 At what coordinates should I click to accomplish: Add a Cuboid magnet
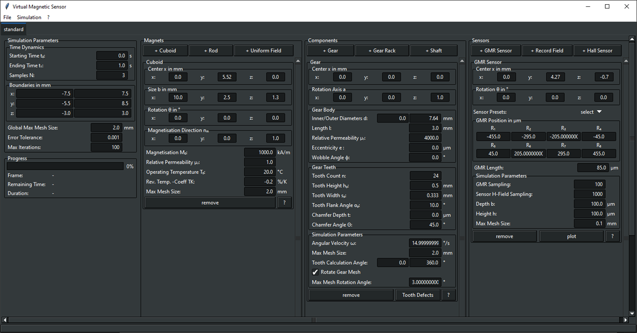(x=165, y=50)
